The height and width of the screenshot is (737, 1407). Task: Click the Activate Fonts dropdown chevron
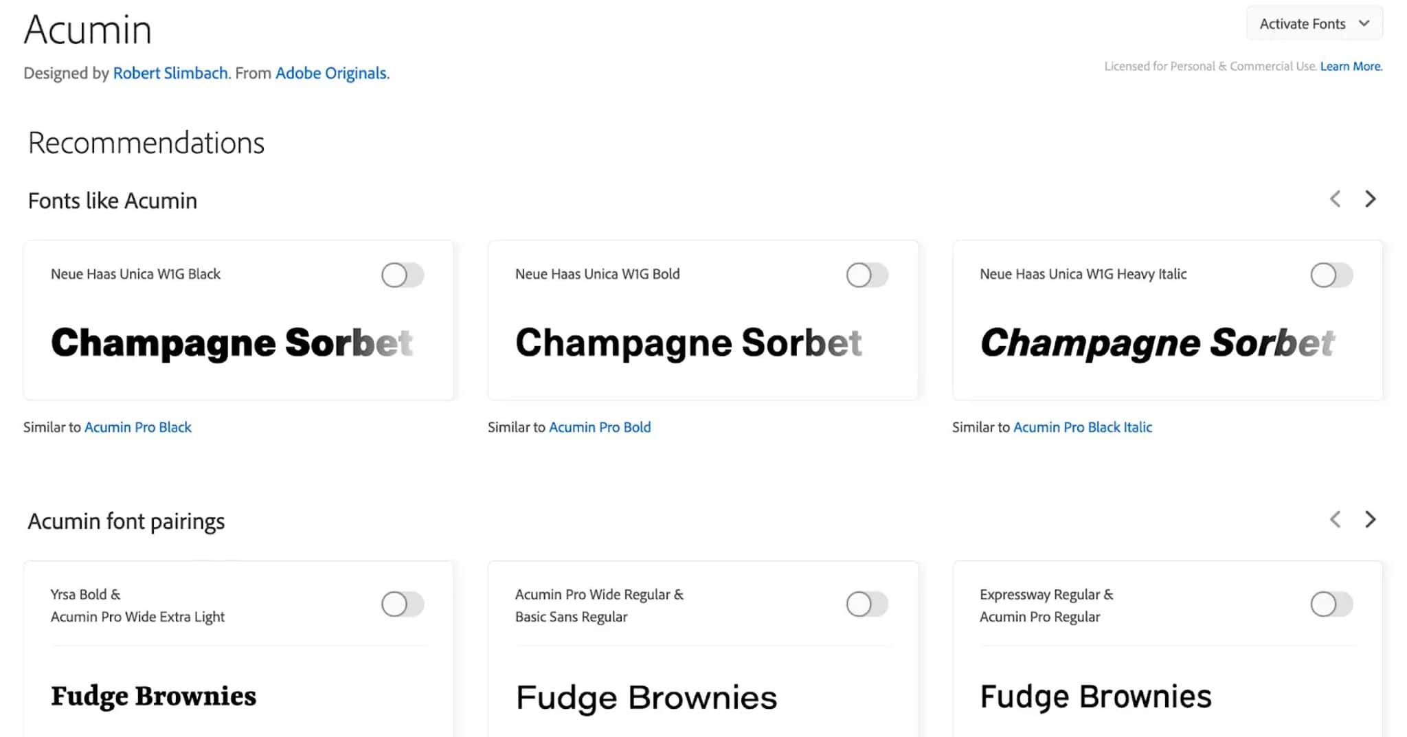click(1363, 23)
